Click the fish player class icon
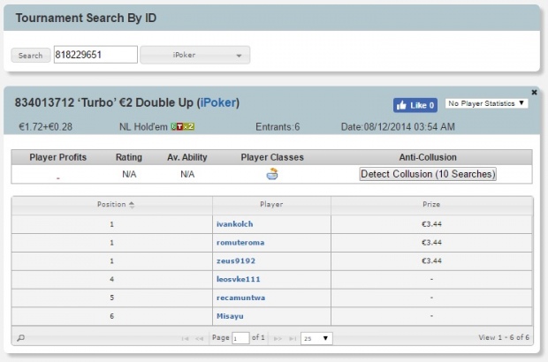The width and height of the screenshot is (548, 362). coord(272,173)
